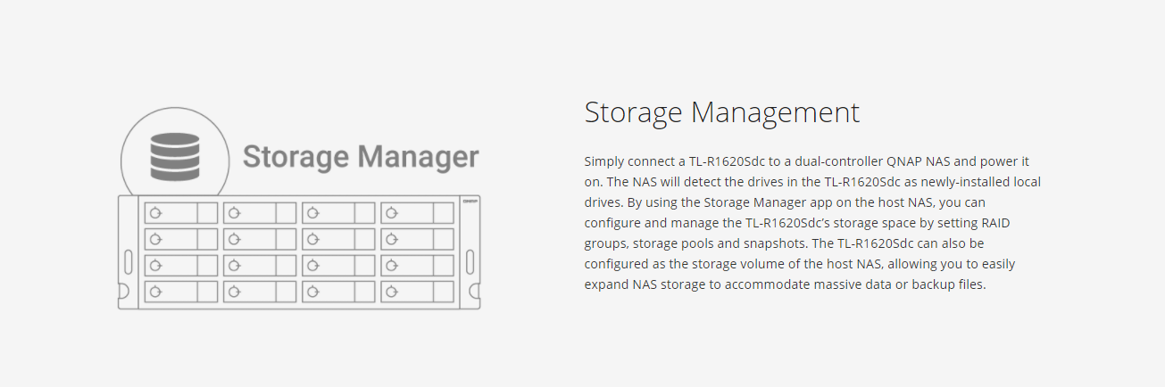Select third drive bay in the bottom row
Screen dimensions: 1165x387
click(338, 291)
